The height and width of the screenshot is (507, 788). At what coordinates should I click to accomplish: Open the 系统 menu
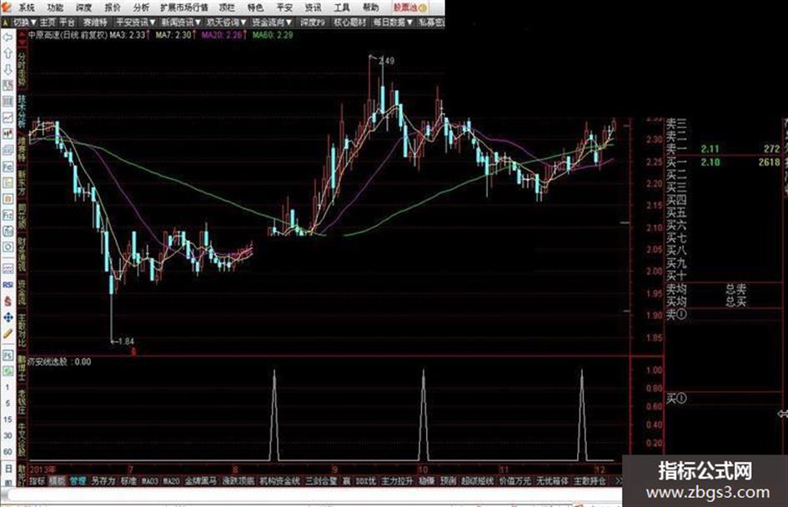[26, 7]
